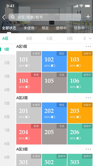Screen dimensions: 93x166
Task: Tap battery icon on cabinet 206
Action: [x=79, y=138]
